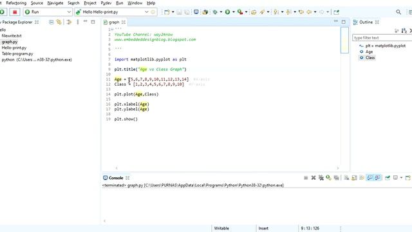This screenshot has width=412, height=232.
Task: Click the Debug bug toolbar icon
Action: click(215, 12)
